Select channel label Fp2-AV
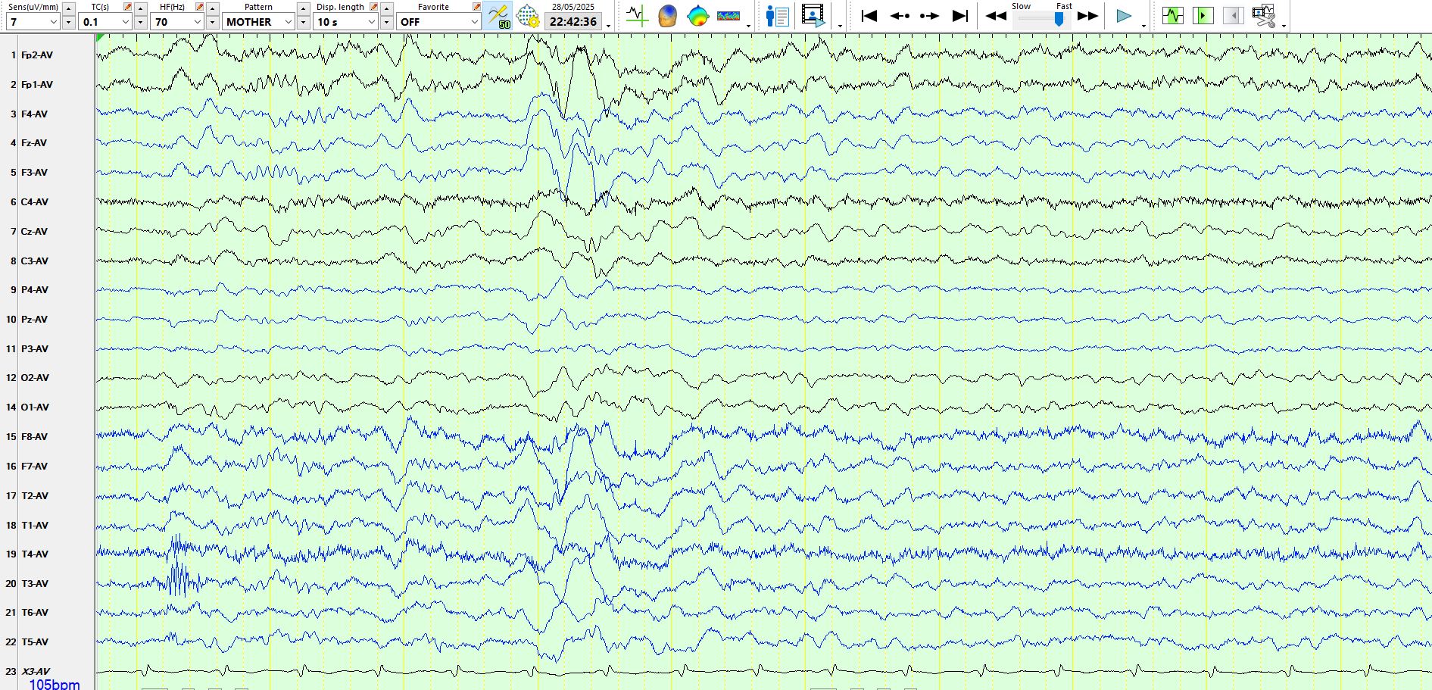Screen dimensions: 1432x690 tap(37, 55)
